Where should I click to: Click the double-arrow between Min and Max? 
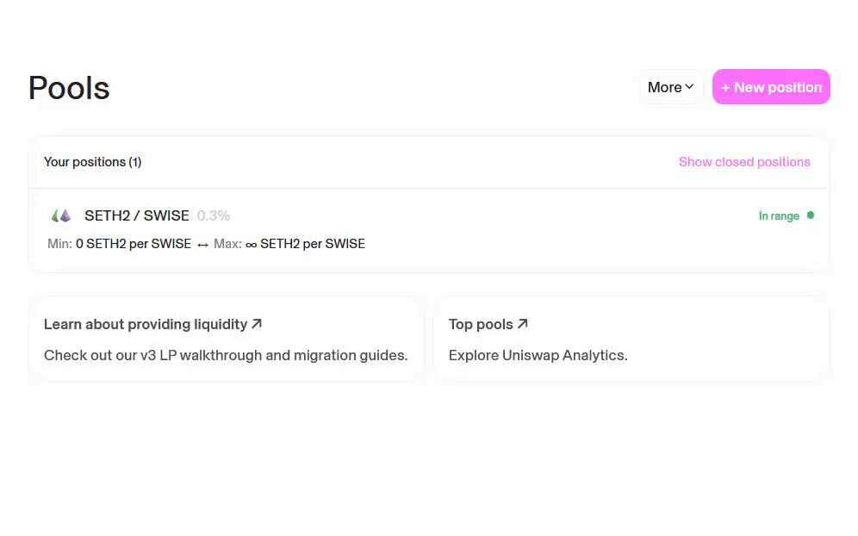pyautogui.click(x=202, y=245)
